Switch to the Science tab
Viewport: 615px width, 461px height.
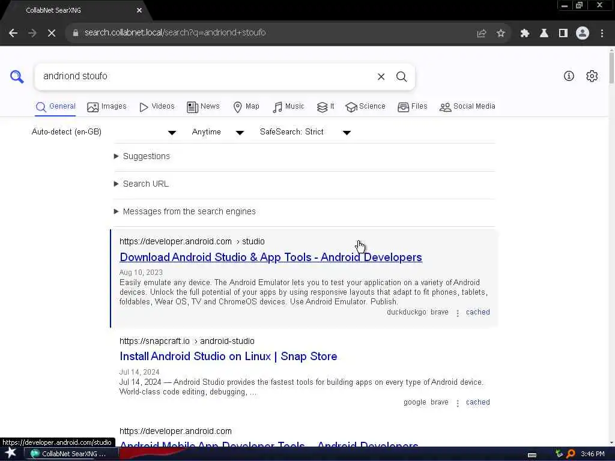tap(365, 107)
